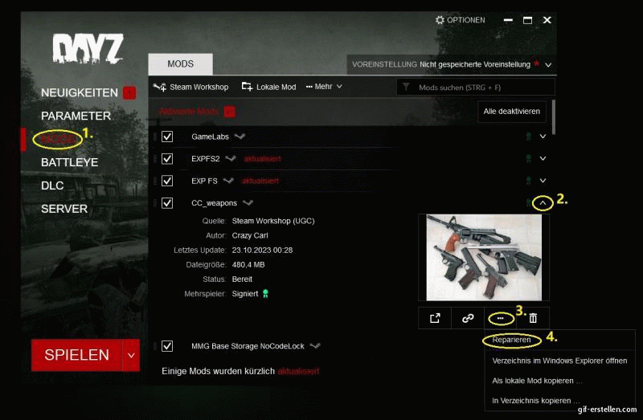
Task: Delete CC_weapons with trash icon
Action: click(533, 318)
